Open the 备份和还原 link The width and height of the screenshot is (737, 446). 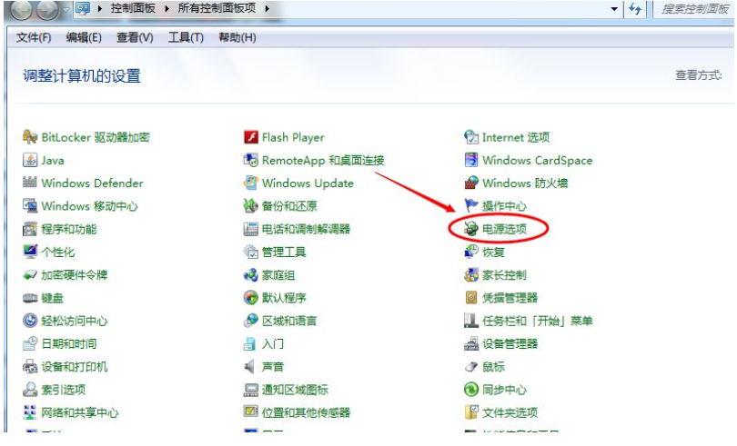click(289, 206)
